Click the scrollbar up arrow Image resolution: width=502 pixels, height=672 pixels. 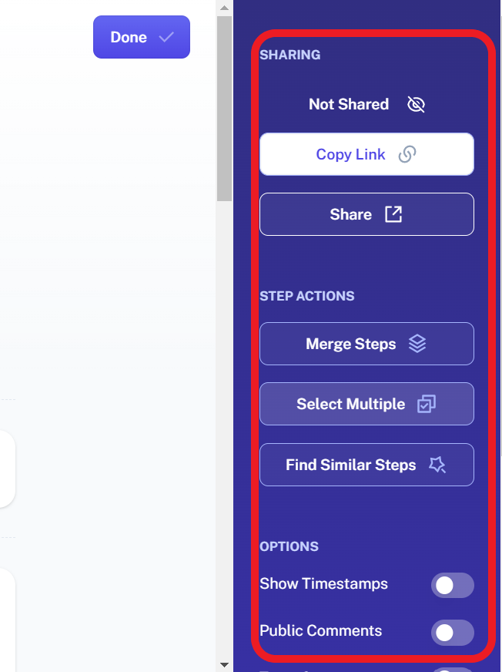[x=224, y=8]
